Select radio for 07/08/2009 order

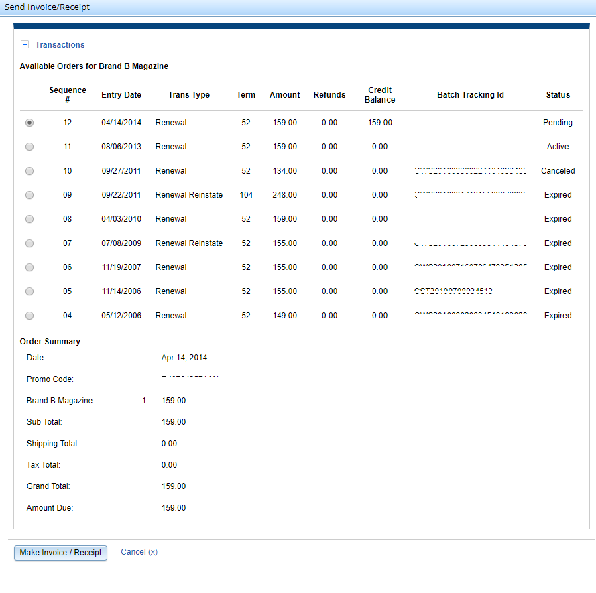pos(29,243)
